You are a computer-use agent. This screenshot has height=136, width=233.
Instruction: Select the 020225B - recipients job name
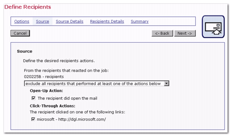click(x=44, y=77)
